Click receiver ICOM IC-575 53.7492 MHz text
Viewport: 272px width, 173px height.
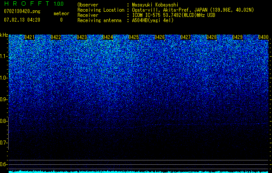tap(173, 15)
